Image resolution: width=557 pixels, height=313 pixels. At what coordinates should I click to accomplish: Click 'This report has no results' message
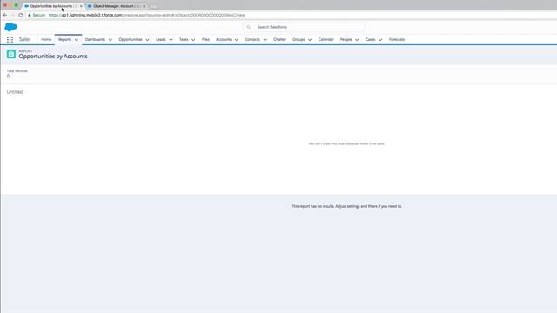(x=346, y=206)
